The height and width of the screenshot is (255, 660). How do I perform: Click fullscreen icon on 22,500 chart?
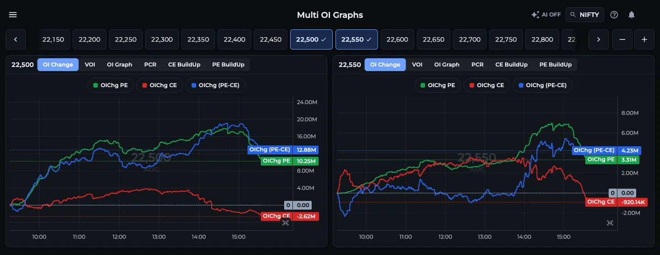[x=286, y=222]
